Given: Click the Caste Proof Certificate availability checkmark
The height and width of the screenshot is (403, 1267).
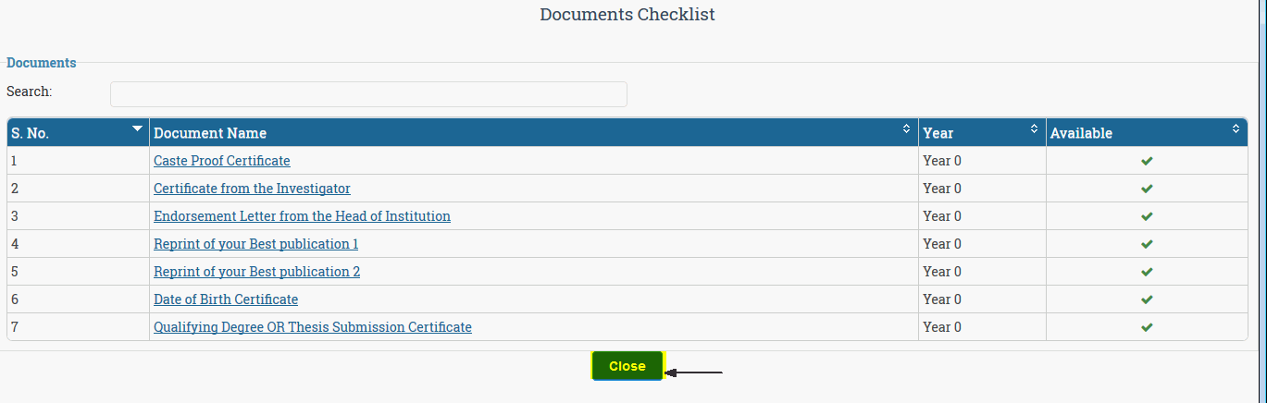Looking at the screenshot, I should [1147, 161].
